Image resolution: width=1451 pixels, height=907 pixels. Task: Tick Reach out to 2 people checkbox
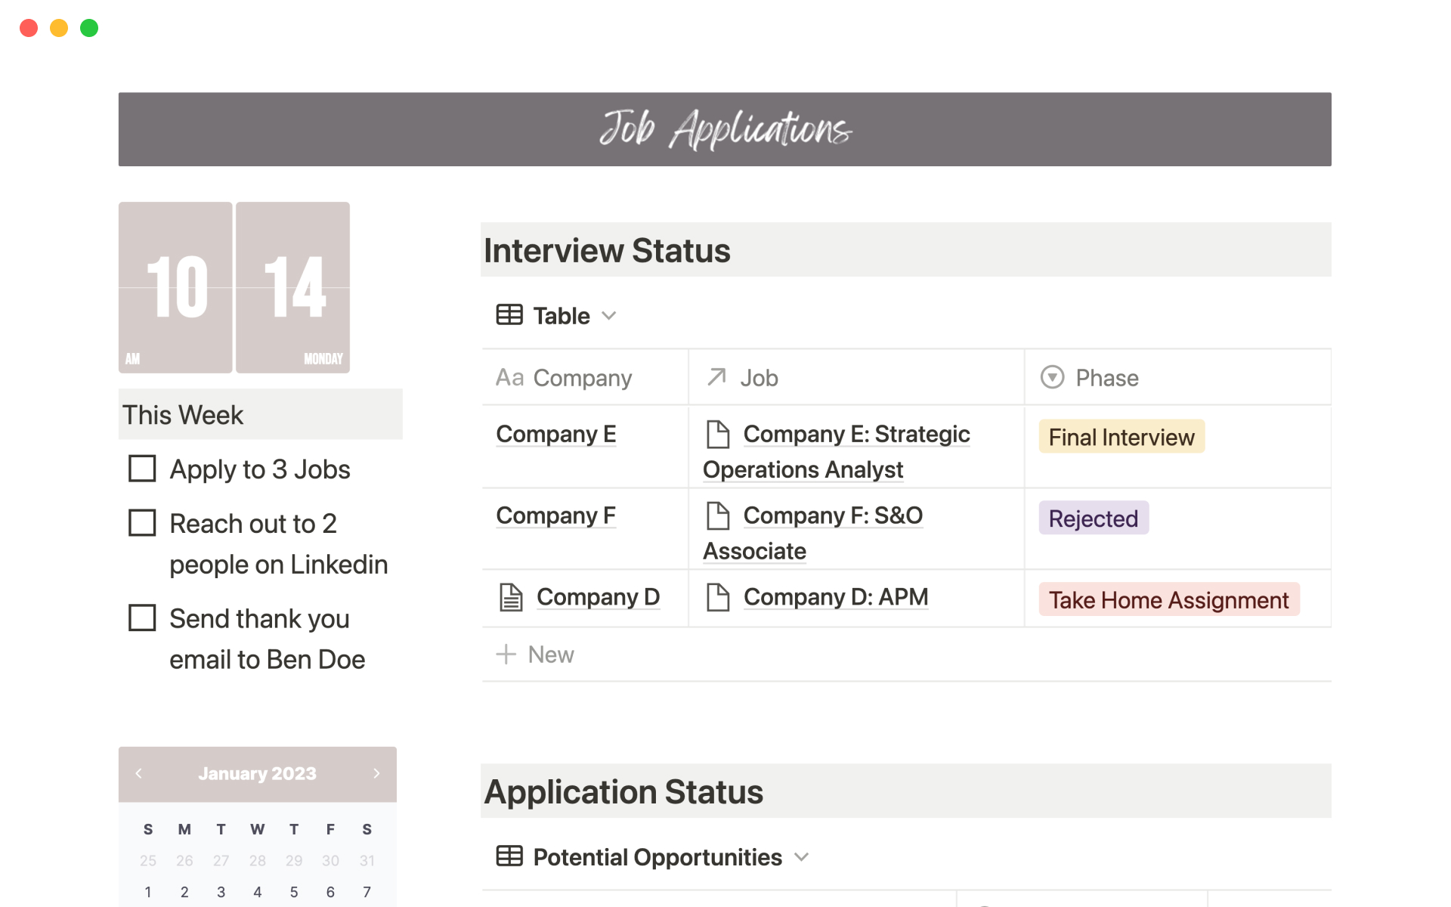coord(142,523)
